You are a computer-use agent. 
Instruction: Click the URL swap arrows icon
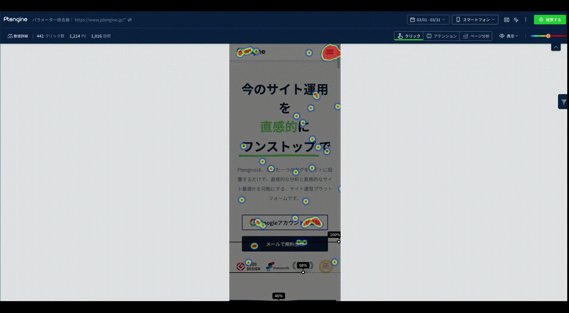[130, 20]
